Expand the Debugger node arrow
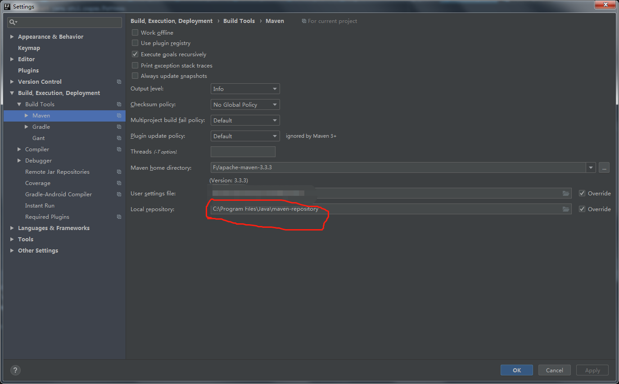Screen dimensions: 619x384 [x=19, y=161]
